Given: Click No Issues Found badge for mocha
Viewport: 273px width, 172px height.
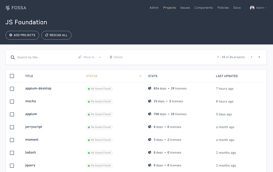Looking at the screenshot, I should [x=99, y=102].
